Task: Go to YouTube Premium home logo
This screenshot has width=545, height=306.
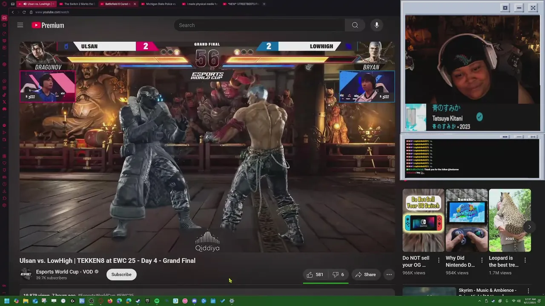Action: click(48, 25)
